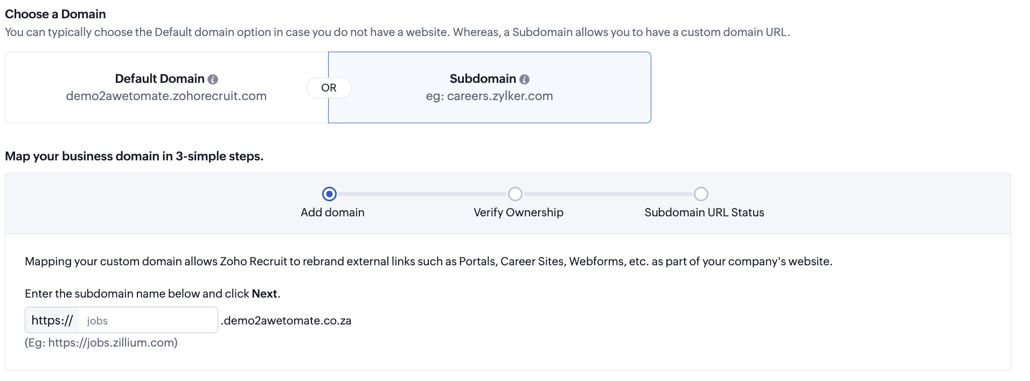The width and height of the screenshot is (1030, 381).
Task: Click the "Subdomain URL Status" step label
Action: coord(704,213)
